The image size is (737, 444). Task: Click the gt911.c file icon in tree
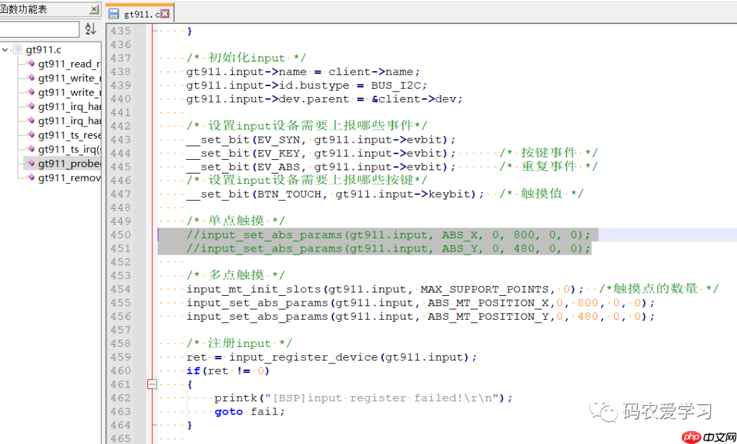click(x=17, y=49)
